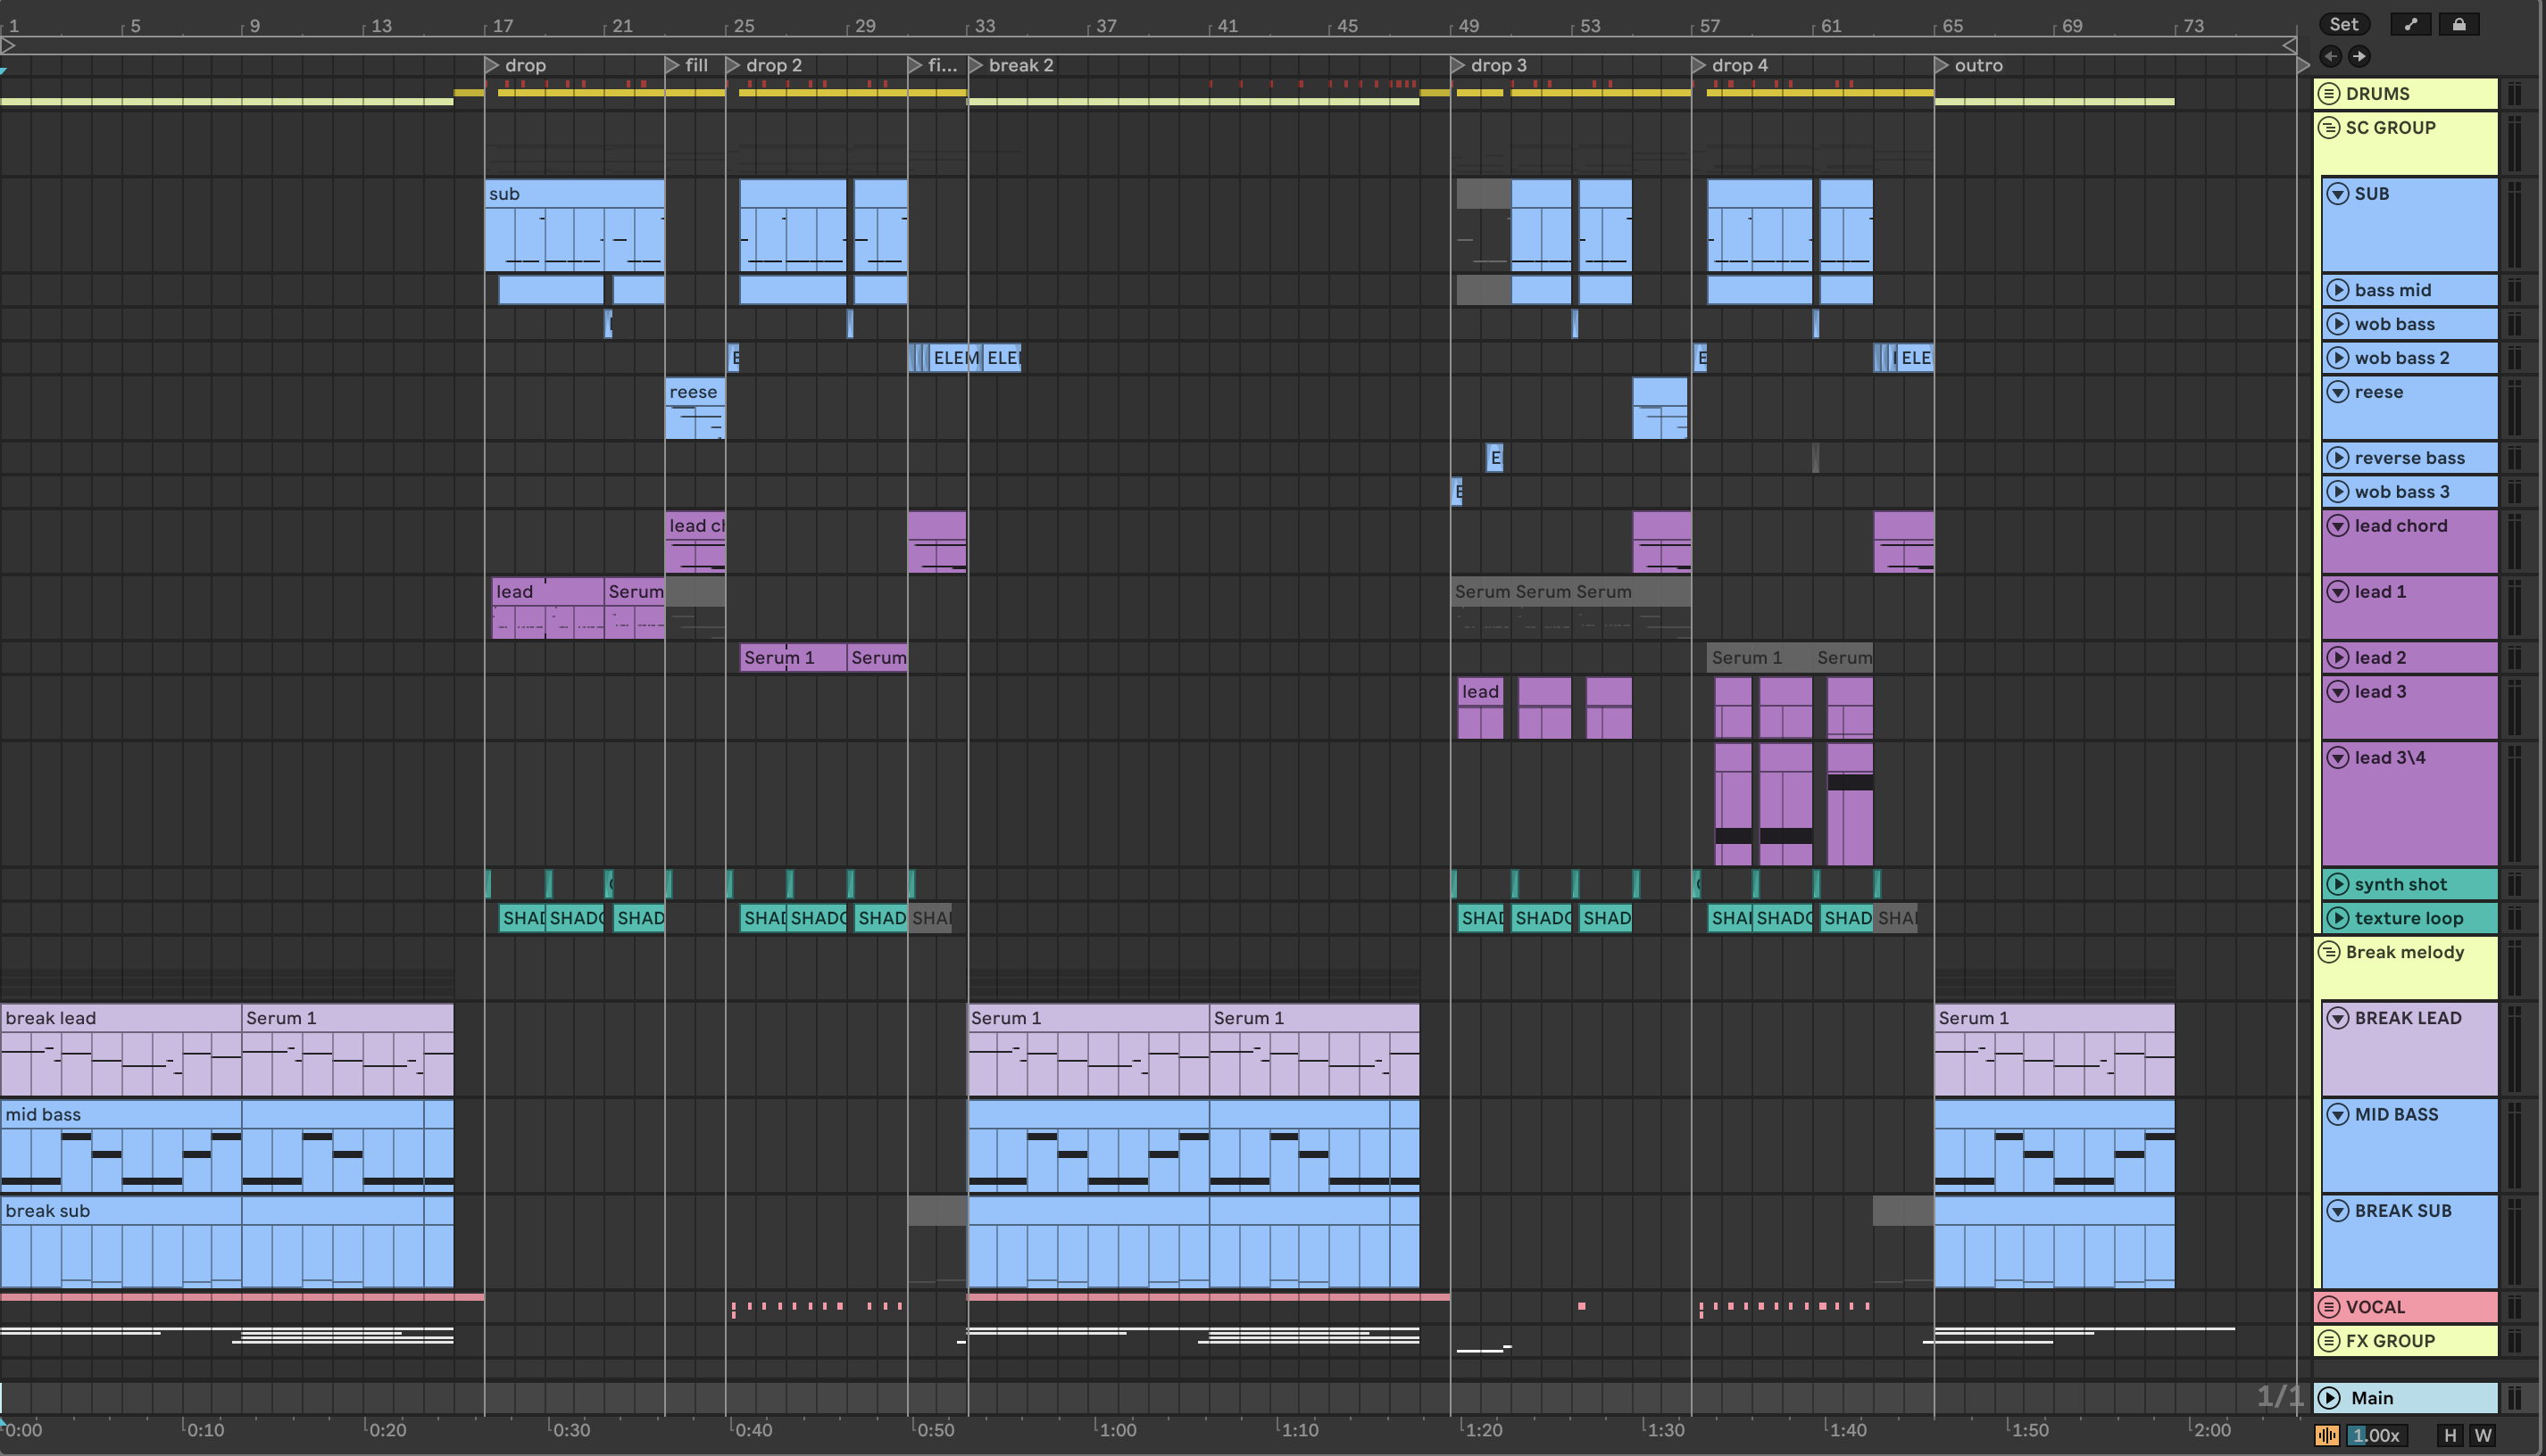Jump to the drop 3 locator
This screenshot has height=1456, width=2546.
1459,65
